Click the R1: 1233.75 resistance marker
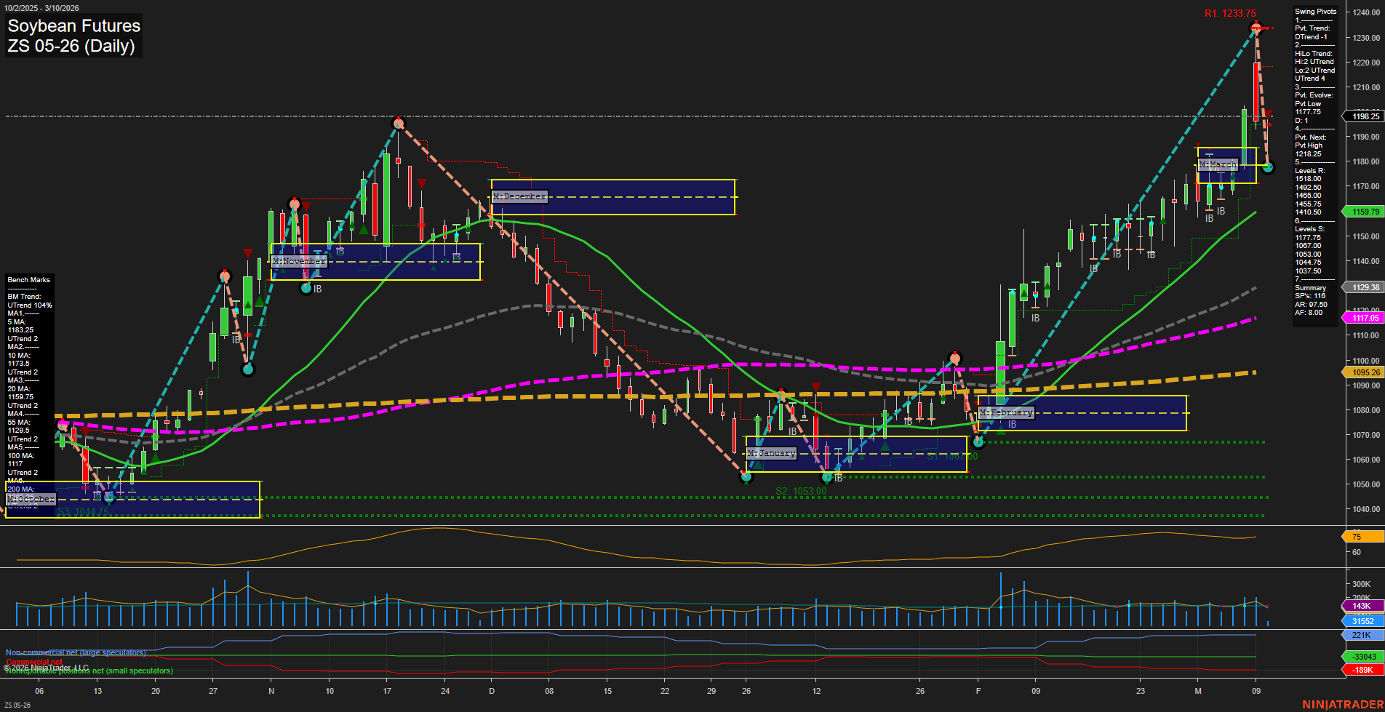This screenshot has width=1385, height=712. (1229, 13)
